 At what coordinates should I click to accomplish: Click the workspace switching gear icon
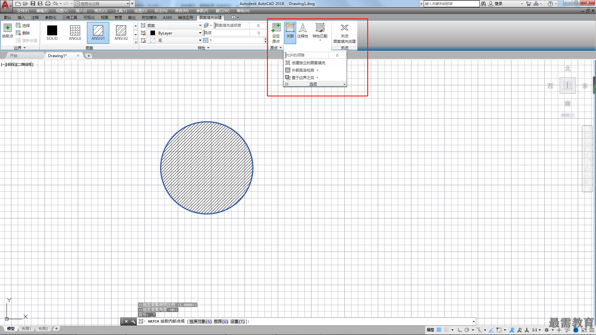tap(547, 330)
